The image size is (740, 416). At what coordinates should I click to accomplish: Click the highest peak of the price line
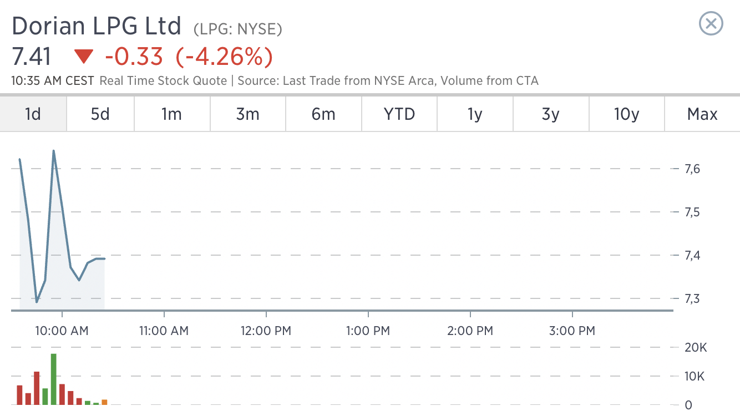[54, 151]
